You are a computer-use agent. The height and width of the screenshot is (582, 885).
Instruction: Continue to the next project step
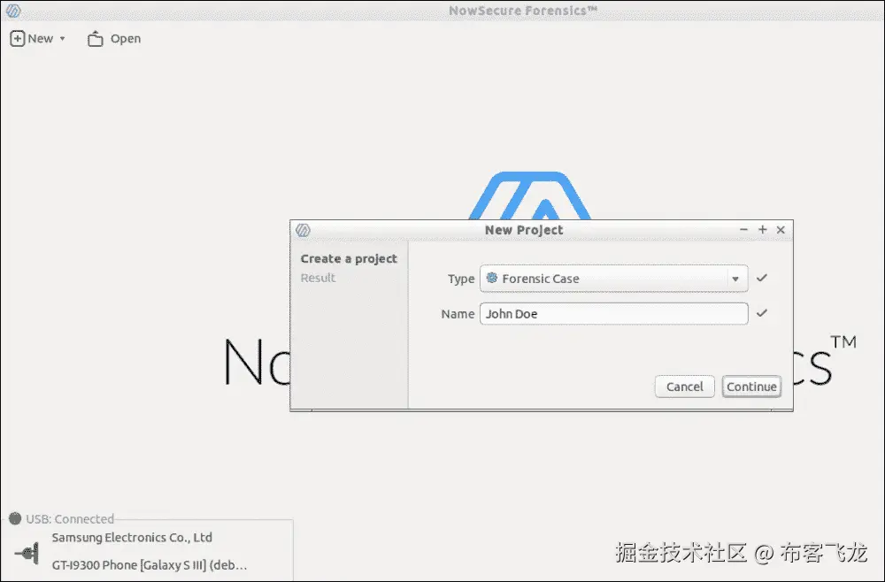pyautogui.click(x=751, y=387)
